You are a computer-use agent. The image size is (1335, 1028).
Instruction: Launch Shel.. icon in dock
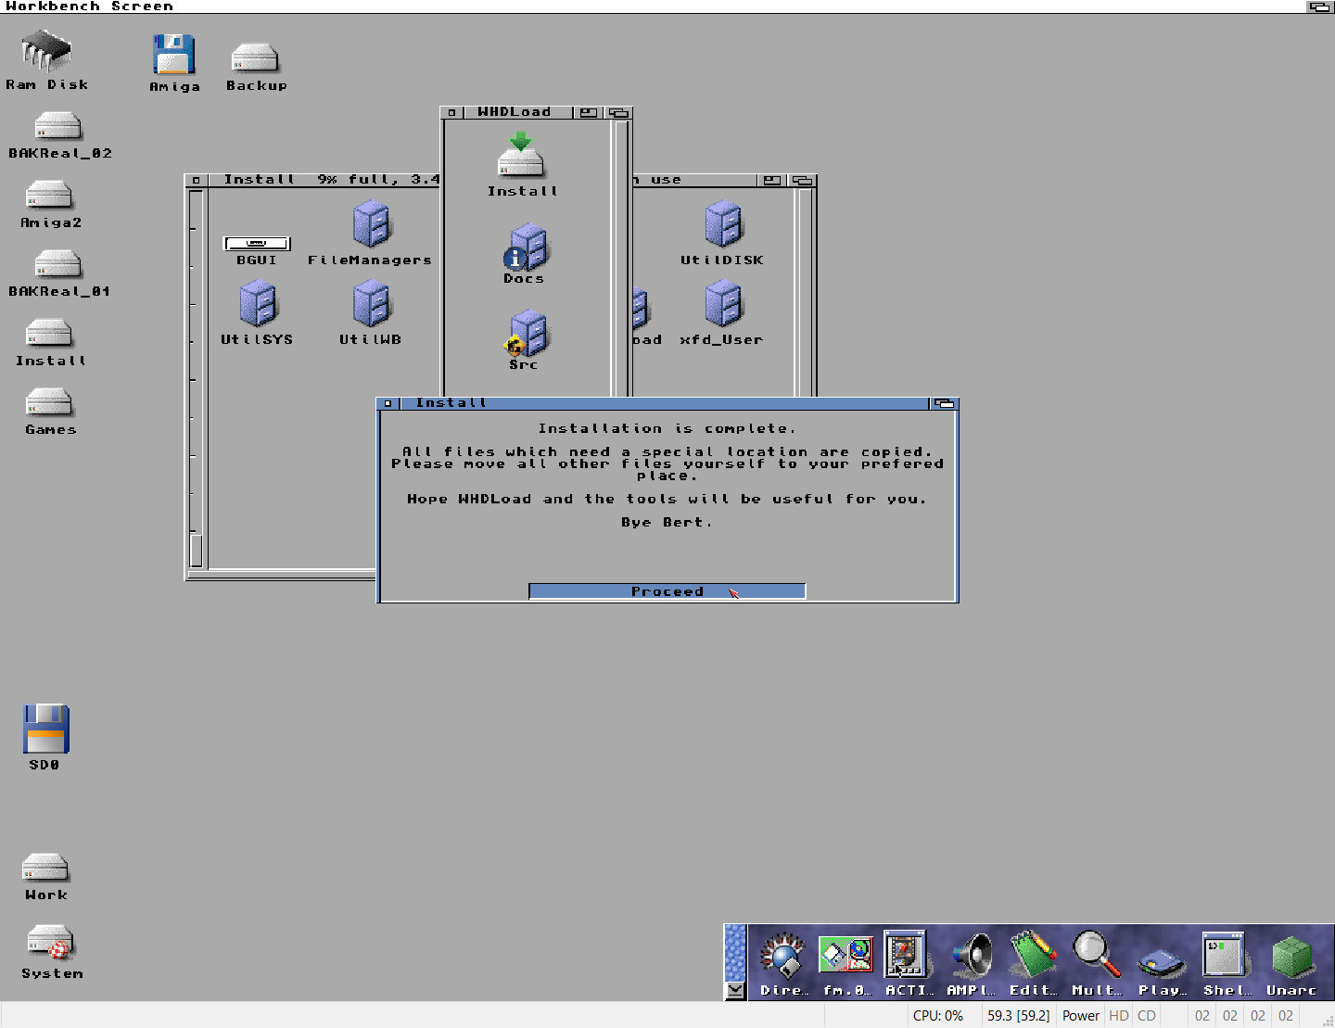pyautogui.click(x=1224, y=964)
